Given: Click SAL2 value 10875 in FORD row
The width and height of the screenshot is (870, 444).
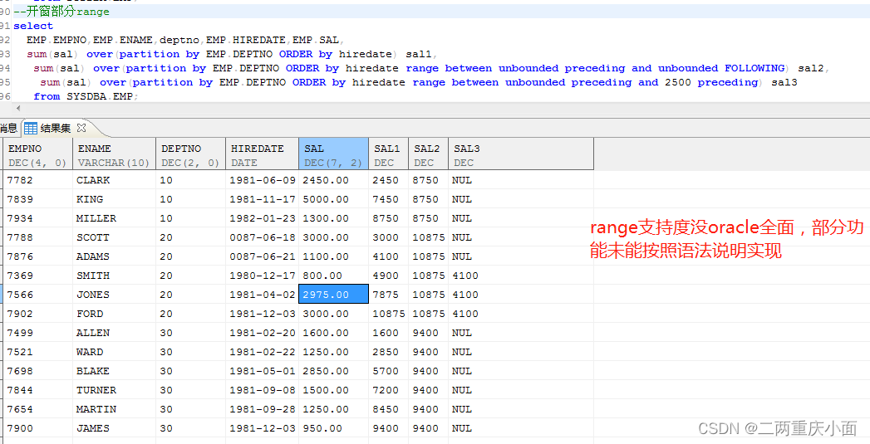Looking at the screenshot, I should pos(428,314).
